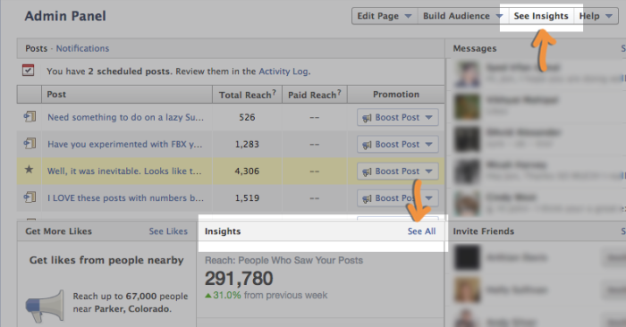The height and width of the screenshot is (327, 626).
Task: Expand Boost Post arrow for 526 reach post
Action: [x=428, y=118]
